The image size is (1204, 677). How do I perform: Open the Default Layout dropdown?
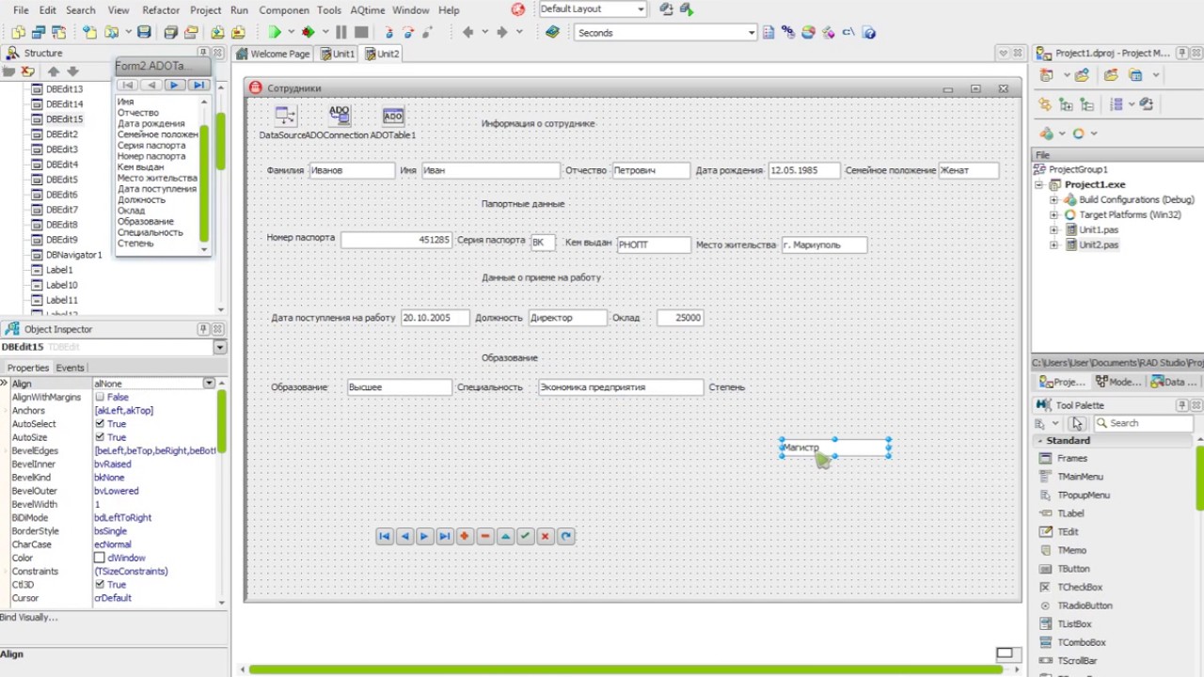pos(641,9)
